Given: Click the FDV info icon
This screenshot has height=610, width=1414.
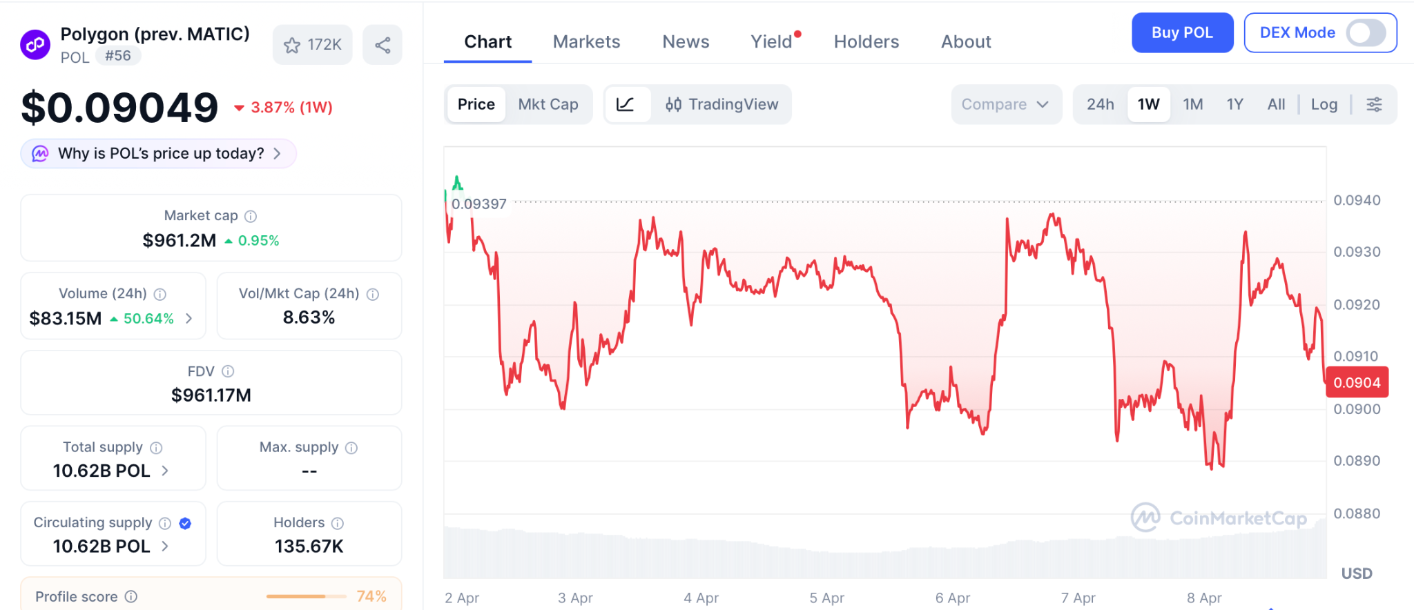Looking at the screenshot, I should pos(228,372).
